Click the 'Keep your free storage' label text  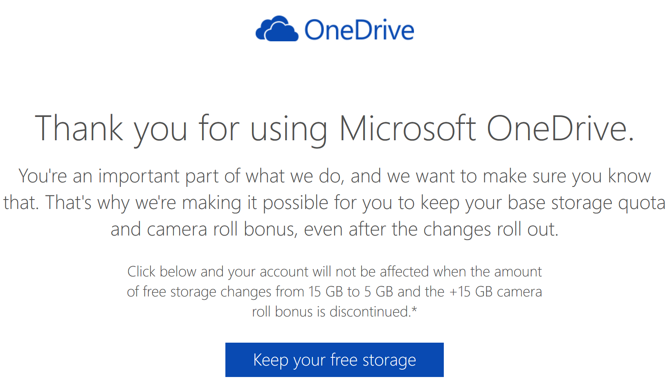point(334,360)
